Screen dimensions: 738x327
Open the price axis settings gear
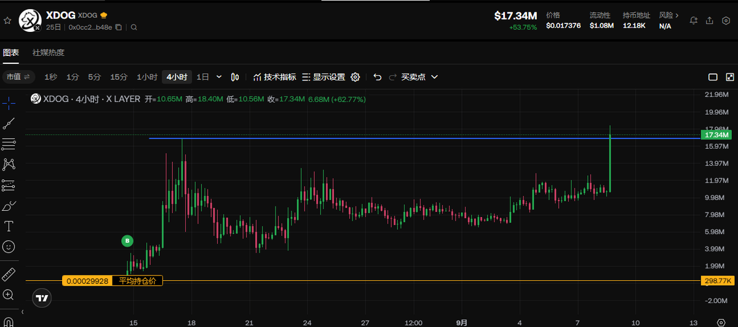click(721, 322)
